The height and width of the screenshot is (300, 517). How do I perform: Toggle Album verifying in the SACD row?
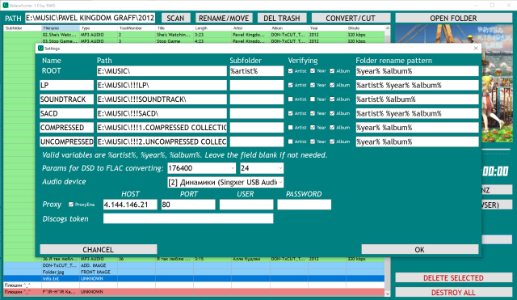coord(332,113)
